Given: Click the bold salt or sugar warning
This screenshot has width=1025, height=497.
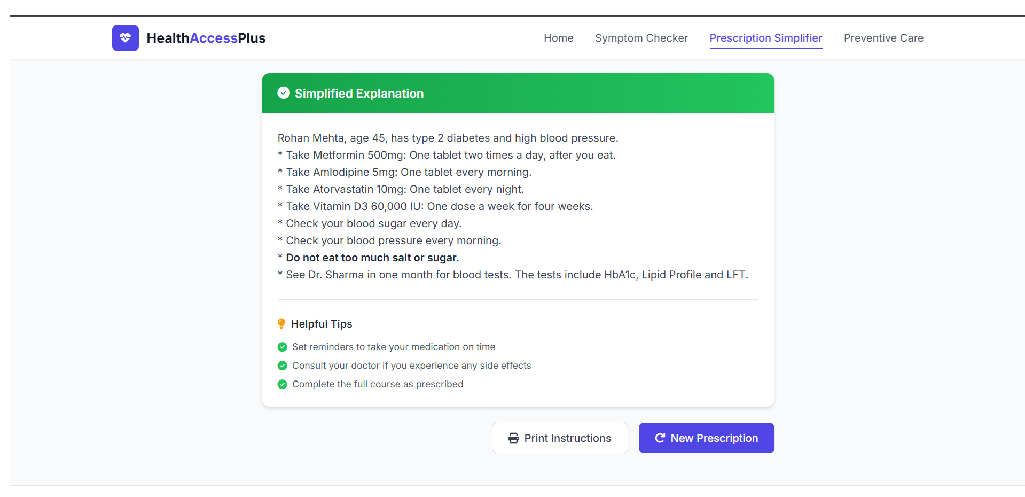Looking at the screenshot, I should coord(372,258).
